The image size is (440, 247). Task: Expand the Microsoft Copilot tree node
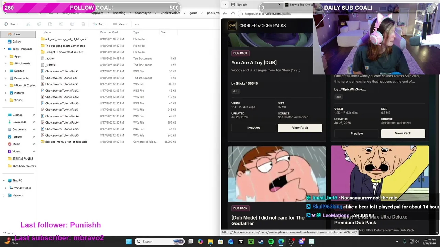[x=6, y=85]
